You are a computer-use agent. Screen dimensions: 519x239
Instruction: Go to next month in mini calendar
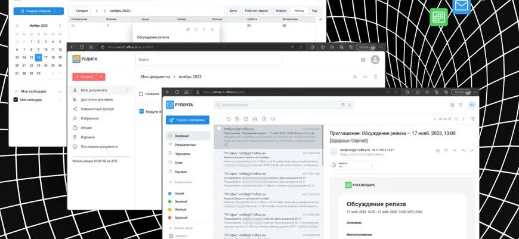[60, 26]
